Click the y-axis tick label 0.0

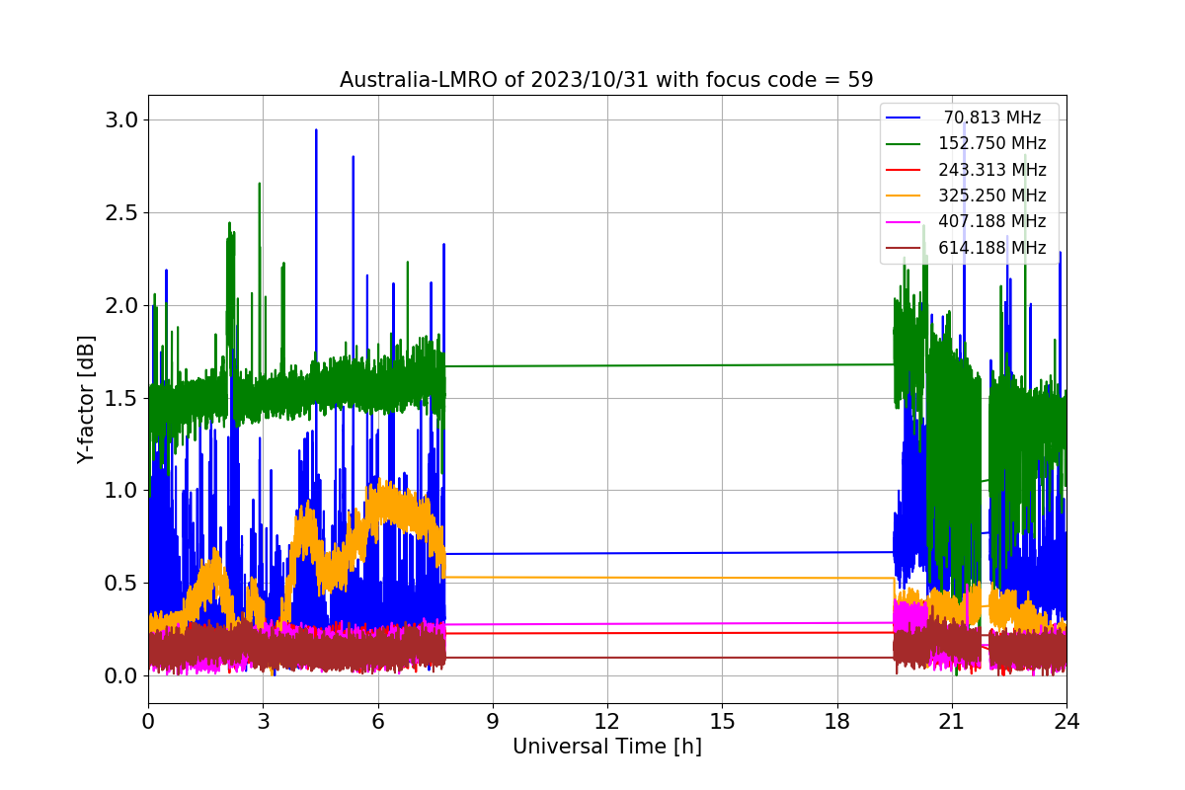[120, 676]
